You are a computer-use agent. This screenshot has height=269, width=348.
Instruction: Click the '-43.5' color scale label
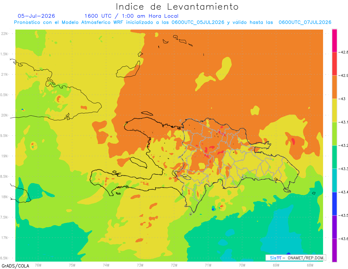[344, 215]
